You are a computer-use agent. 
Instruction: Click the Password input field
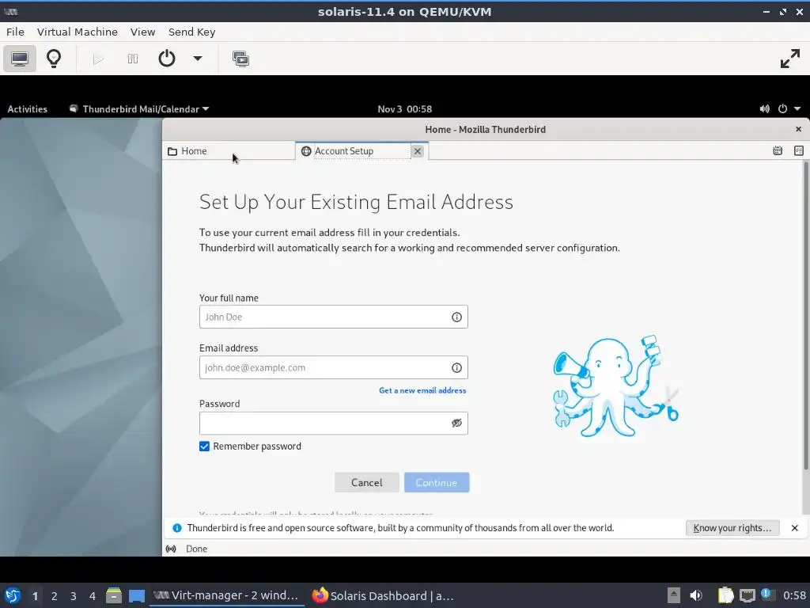coord(334,423)
